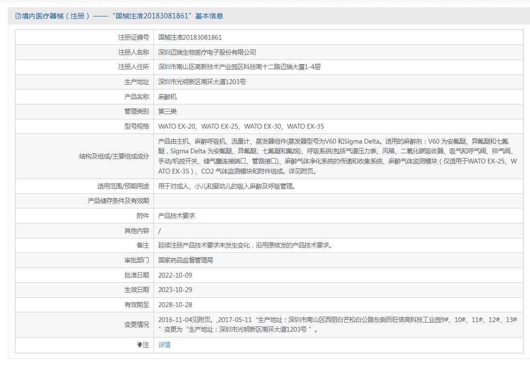Screen dimensions: 530x367
Task: Click the 产品储存条件及有效期 label
Action: pos(118,201)
